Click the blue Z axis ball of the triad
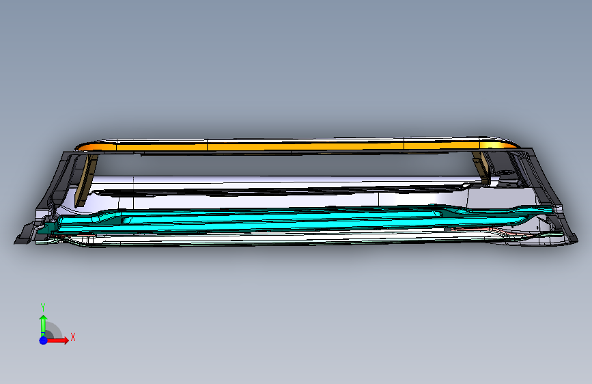 (44, 340)
